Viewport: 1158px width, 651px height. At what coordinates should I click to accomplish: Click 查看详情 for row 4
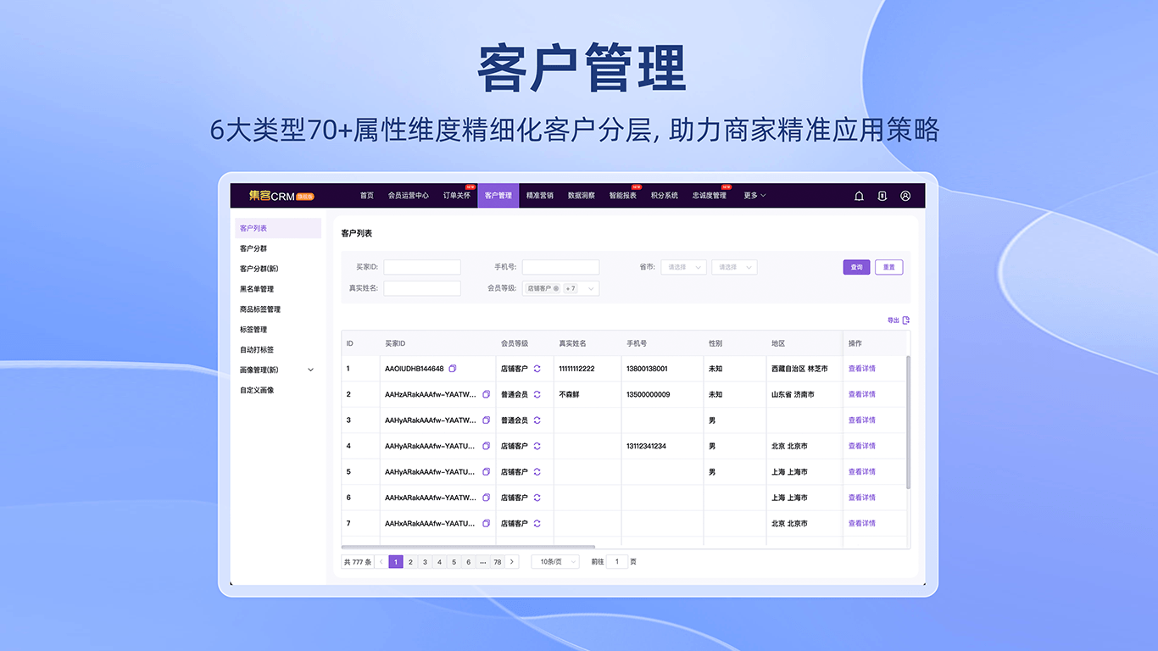click(862, 446)
